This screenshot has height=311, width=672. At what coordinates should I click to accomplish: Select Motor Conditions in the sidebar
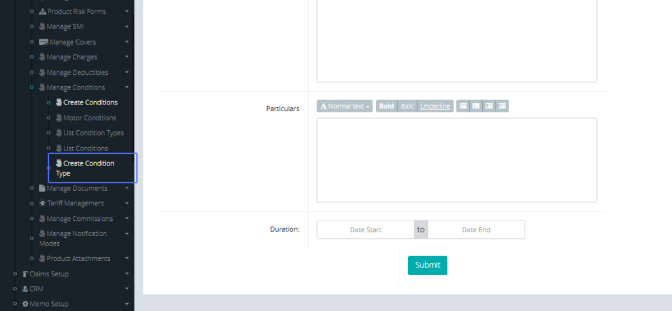(x=90, y=118)
